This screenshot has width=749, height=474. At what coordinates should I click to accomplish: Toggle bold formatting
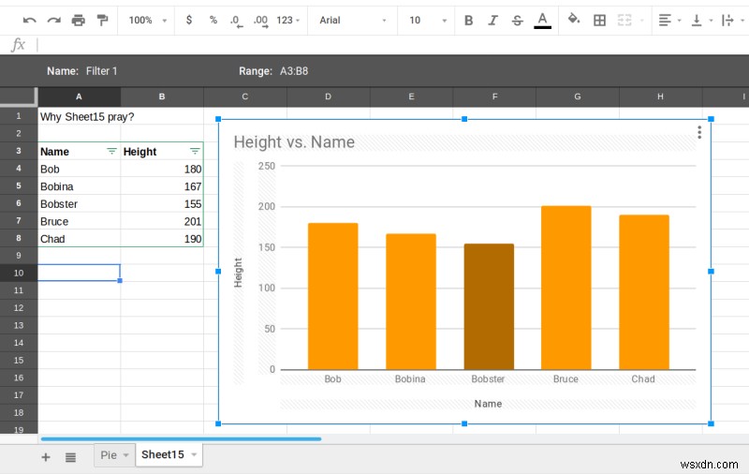point(469,20)
